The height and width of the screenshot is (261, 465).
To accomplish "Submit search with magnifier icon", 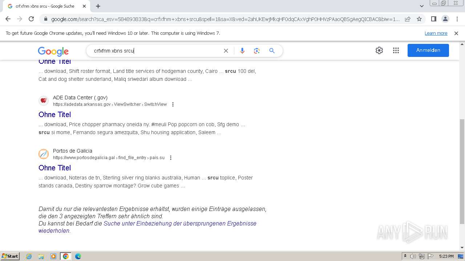I will tap(272, 51).
